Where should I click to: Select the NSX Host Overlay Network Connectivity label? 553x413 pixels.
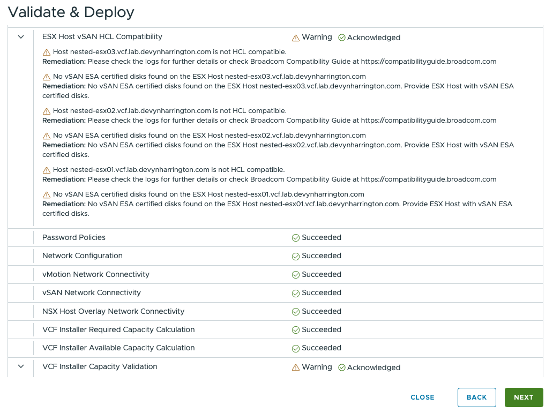pyautogui.click(x=113, y=311)
